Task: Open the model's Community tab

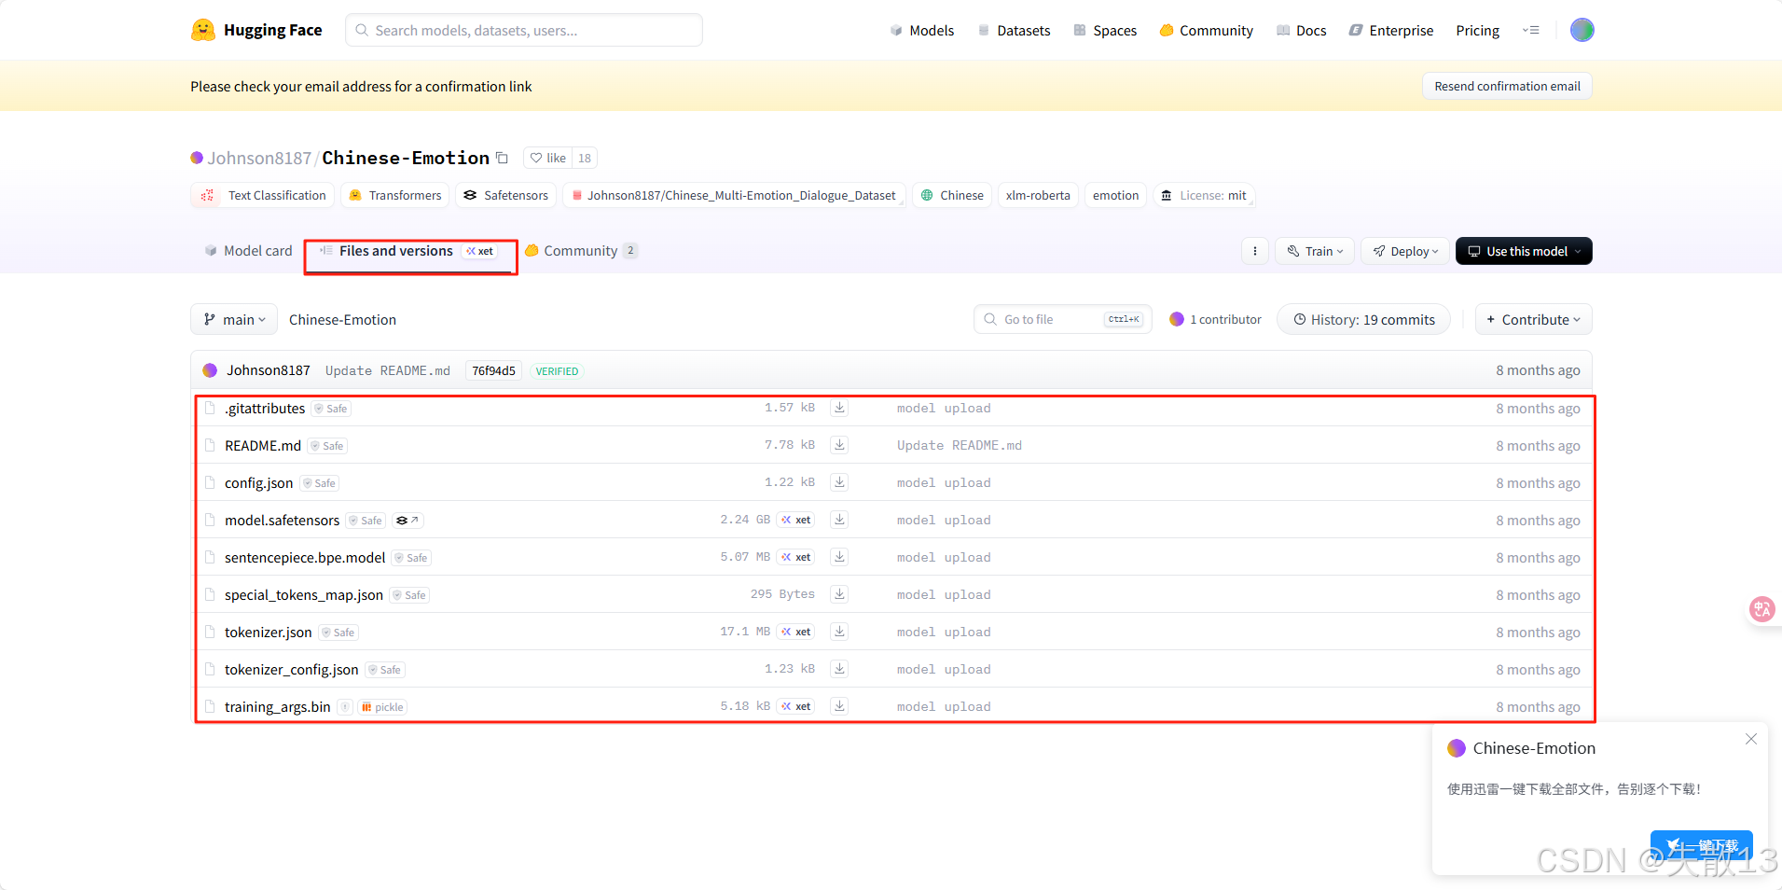Action: (x=581, y=250)
